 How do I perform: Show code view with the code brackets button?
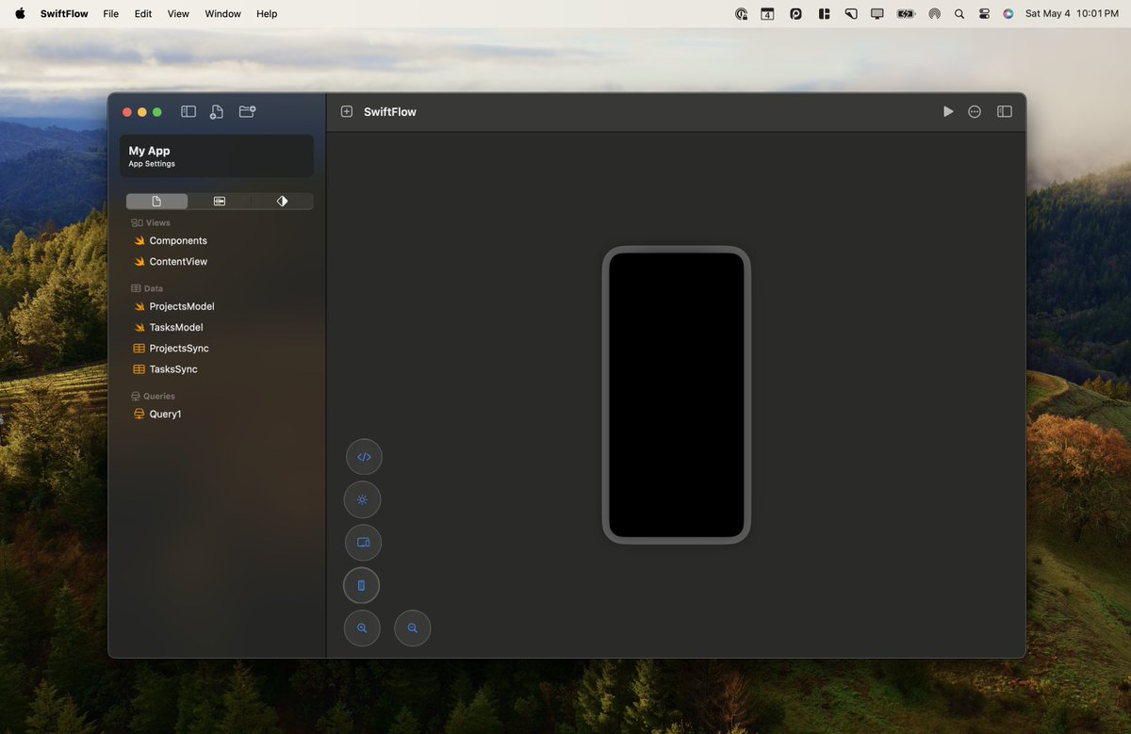364,457
